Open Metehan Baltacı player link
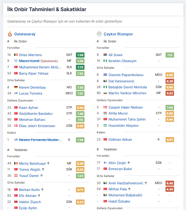This screenshot has width=186, height=210. coord(32,120)
